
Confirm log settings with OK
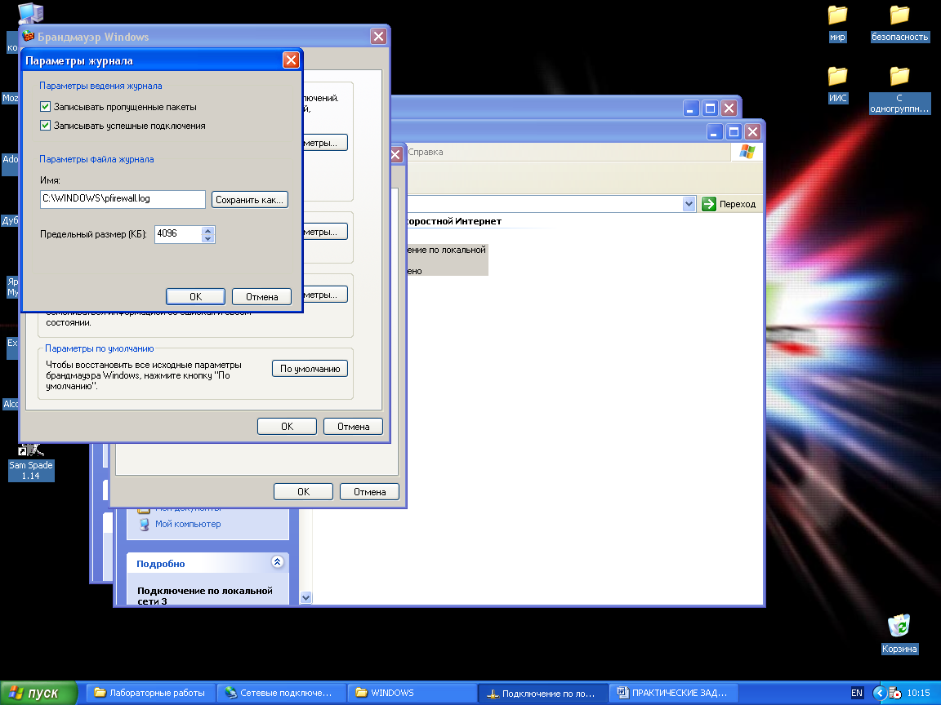[x=196, y=297]
